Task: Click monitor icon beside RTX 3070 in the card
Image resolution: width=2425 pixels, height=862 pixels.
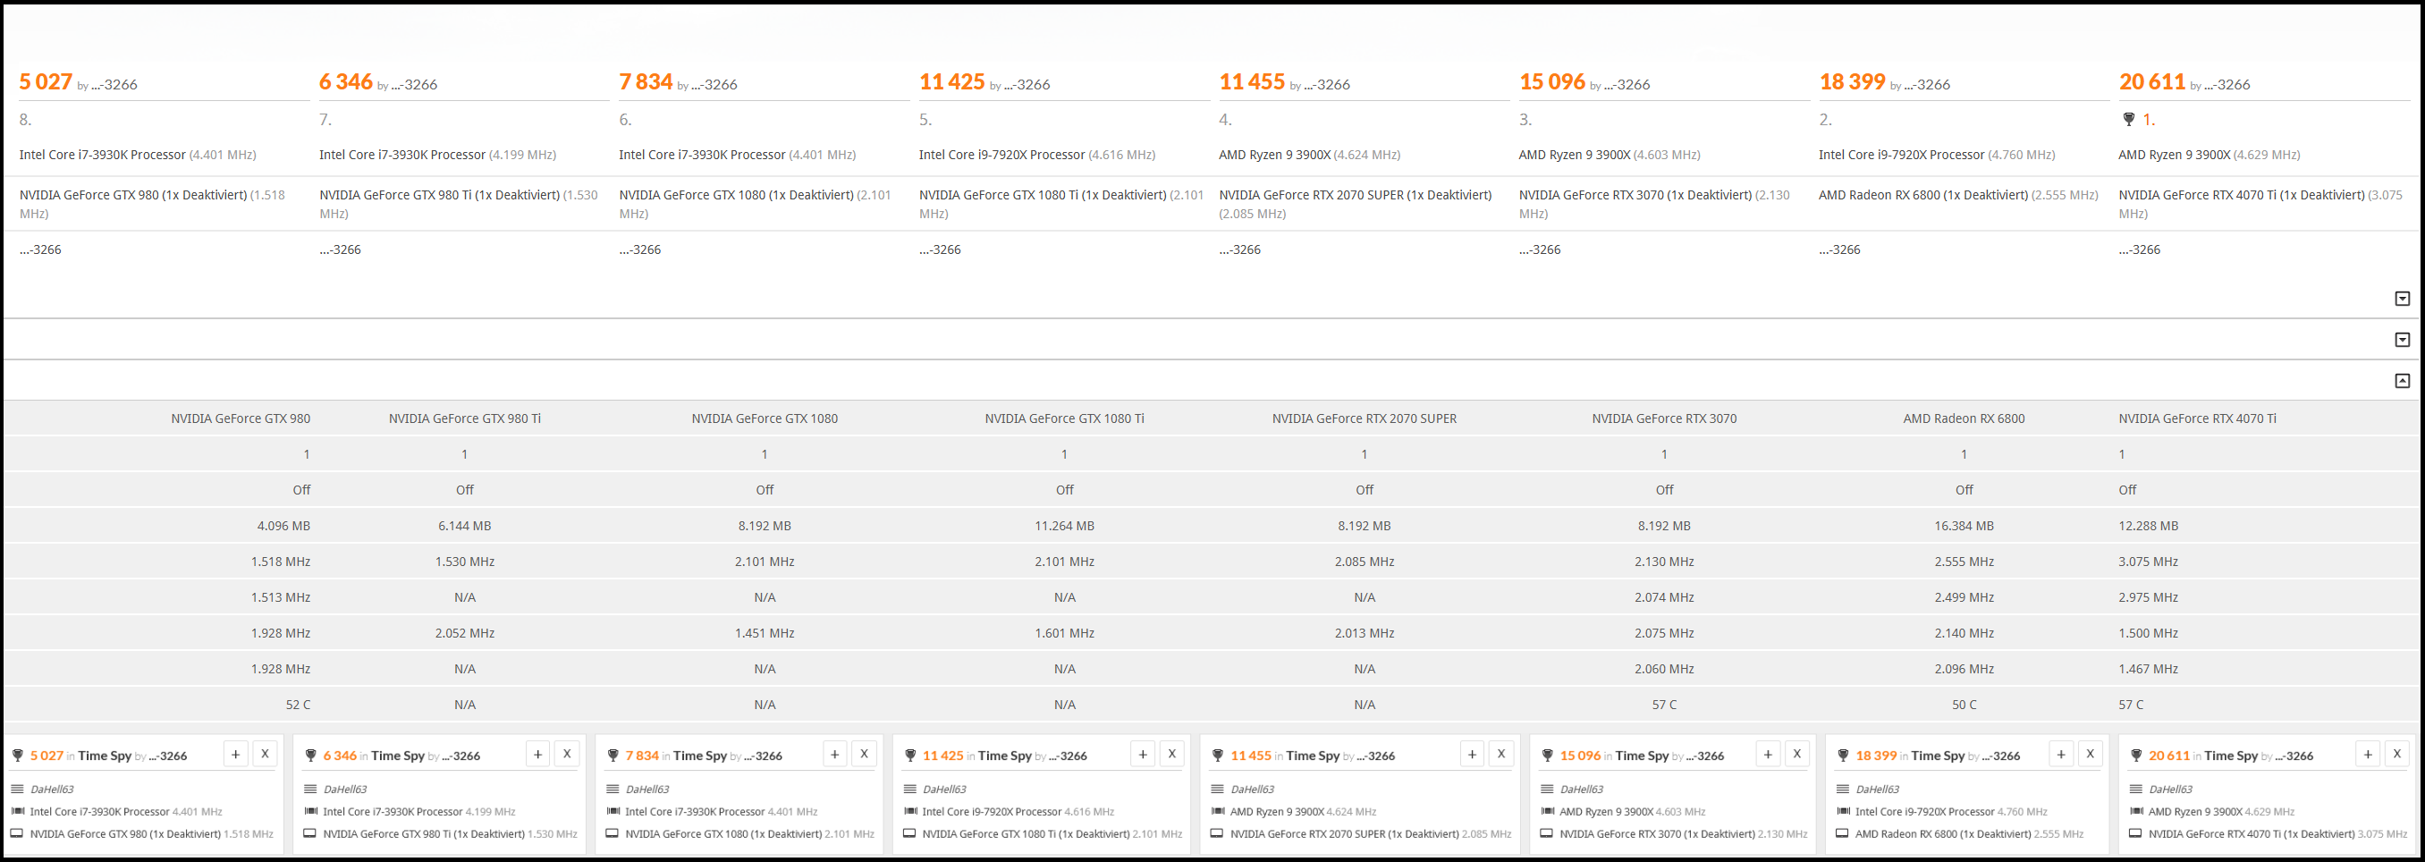Action: tap(1548, 833)
